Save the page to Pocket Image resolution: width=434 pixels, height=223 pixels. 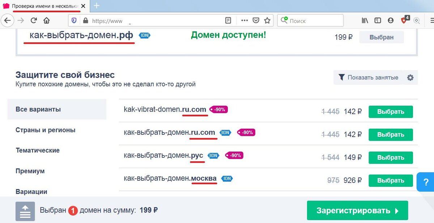pyautogui.click(x=256, y=21)
